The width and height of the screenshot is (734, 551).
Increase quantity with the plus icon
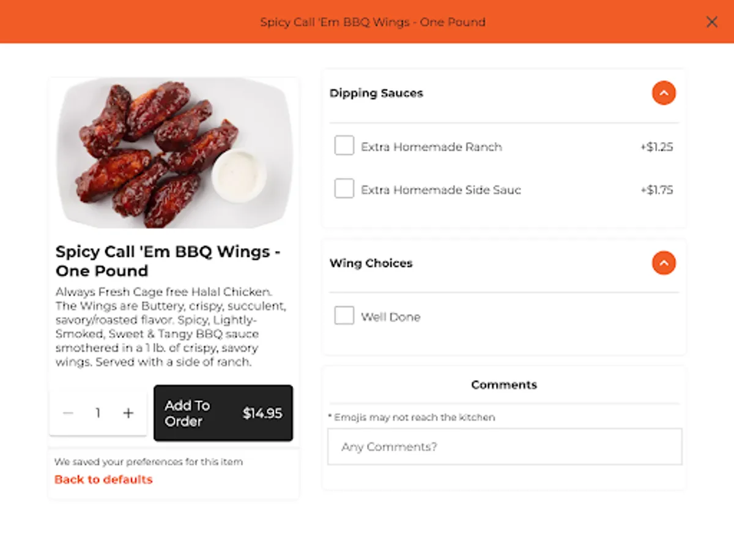click(128, 413)
